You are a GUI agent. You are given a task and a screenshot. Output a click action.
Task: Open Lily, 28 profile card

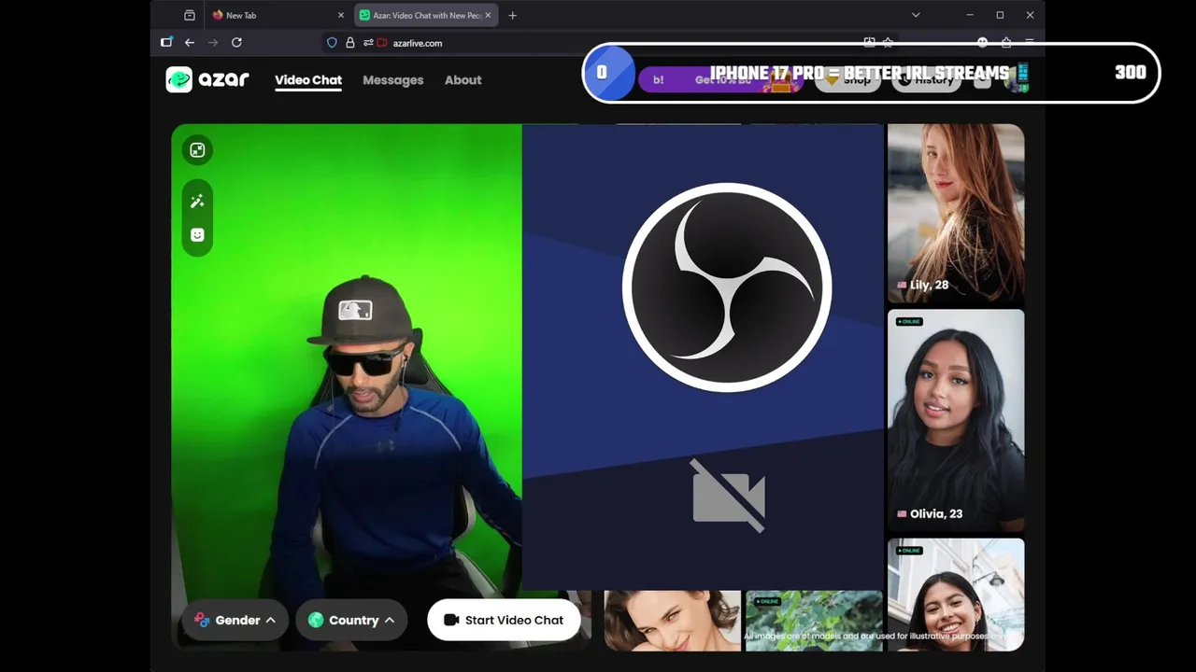(955, 213)
